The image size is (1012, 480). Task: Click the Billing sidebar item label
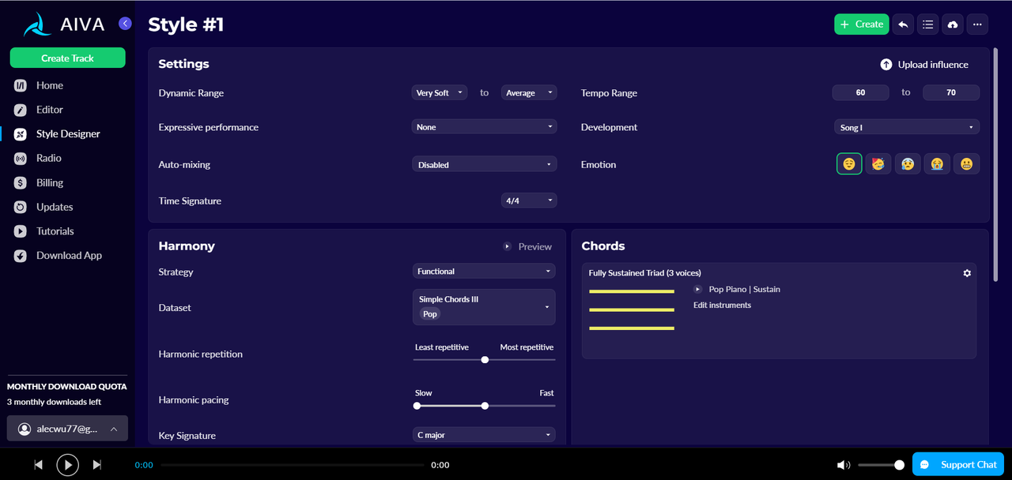(50, 183)
